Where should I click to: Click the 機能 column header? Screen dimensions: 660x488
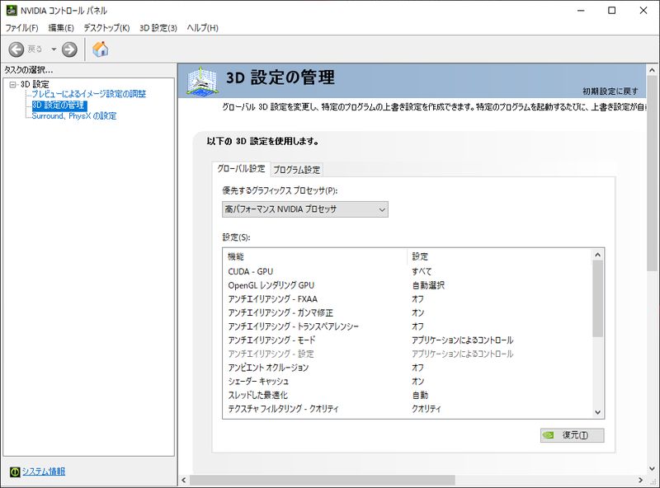315,256
